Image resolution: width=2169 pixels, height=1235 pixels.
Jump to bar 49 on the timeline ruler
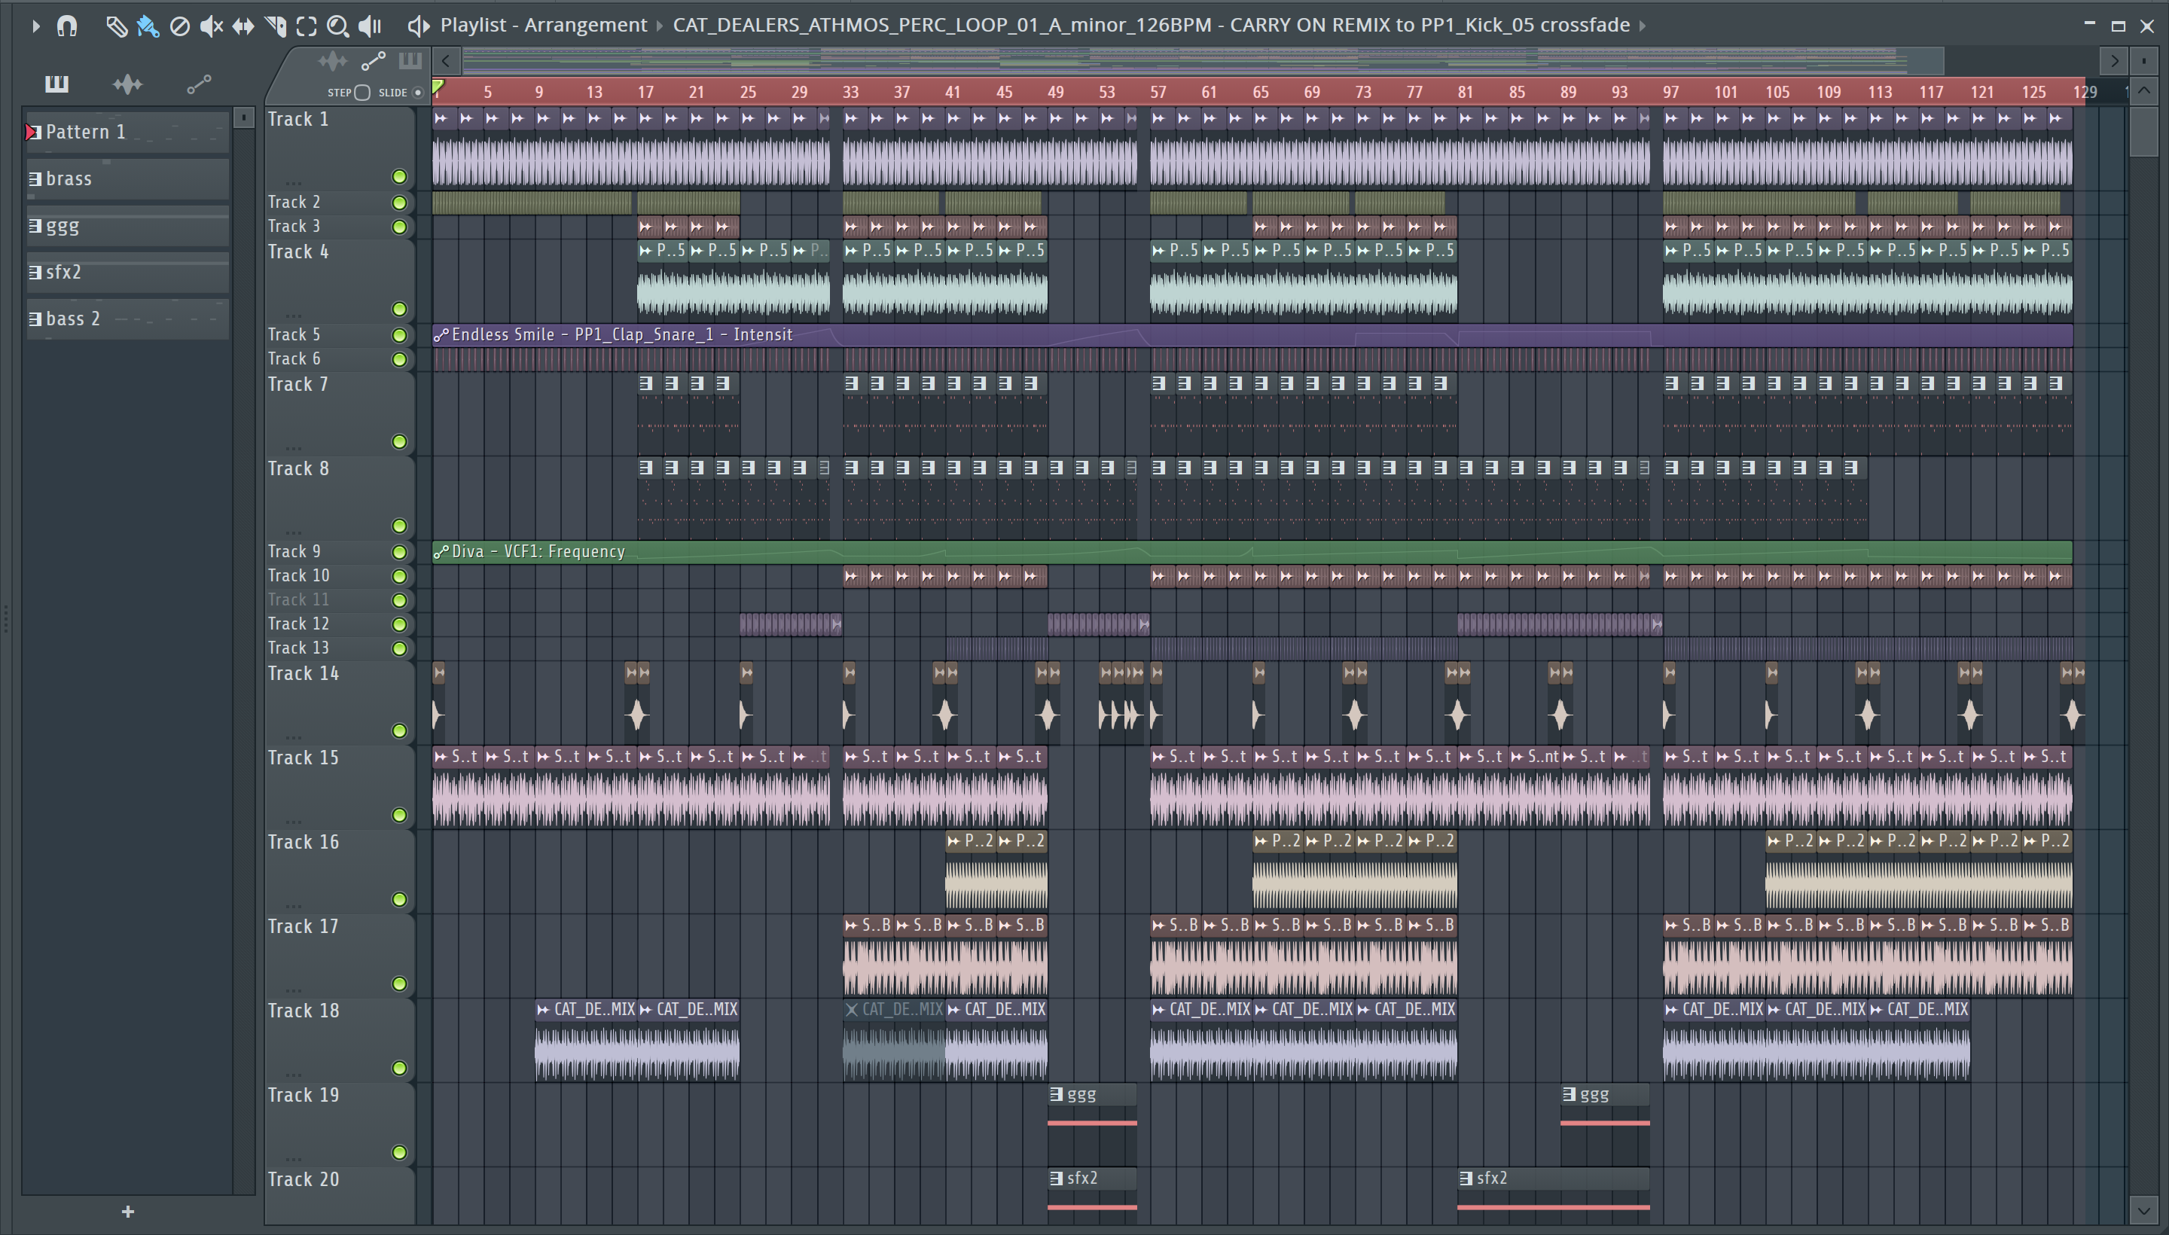tap(1055, 92)
